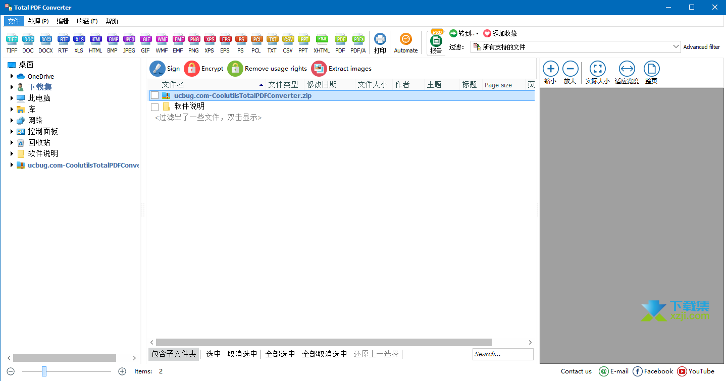Expand the 控制面板 tree node

click(12, 131)
